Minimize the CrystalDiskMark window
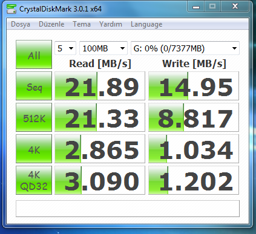This screenshot has width=256, height=234. [x=196, y=7]
